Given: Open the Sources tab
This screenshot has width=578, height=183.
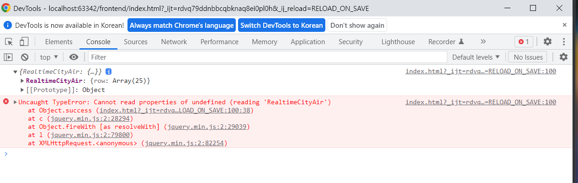Looking at the screenshot, I should click(x=136, y=42).
